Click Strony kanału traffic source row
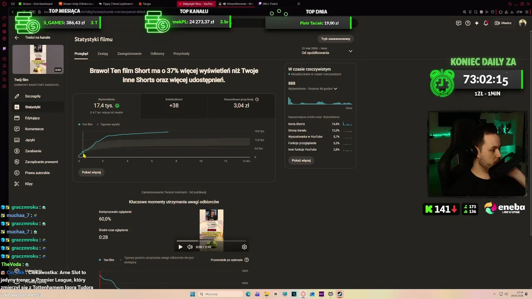The image size is (532, 299). [x=320, y=130]
